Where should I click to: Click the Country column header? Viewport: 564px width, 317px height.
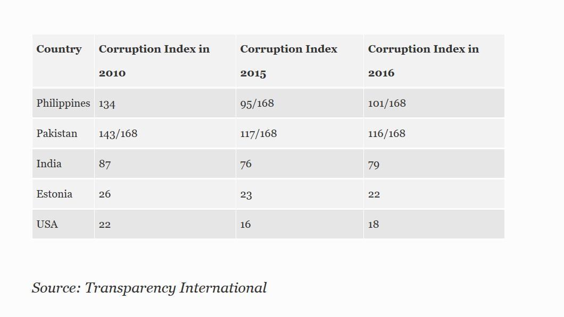(x=59, y=49)
